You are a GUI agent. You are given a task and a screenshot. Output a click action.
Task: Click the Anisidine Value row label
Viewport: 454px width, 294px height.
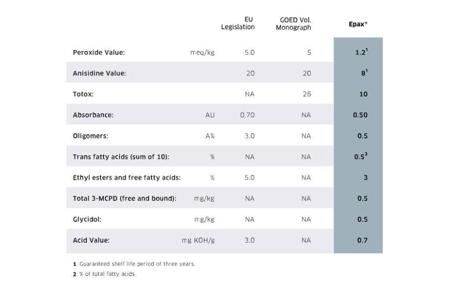99,73
